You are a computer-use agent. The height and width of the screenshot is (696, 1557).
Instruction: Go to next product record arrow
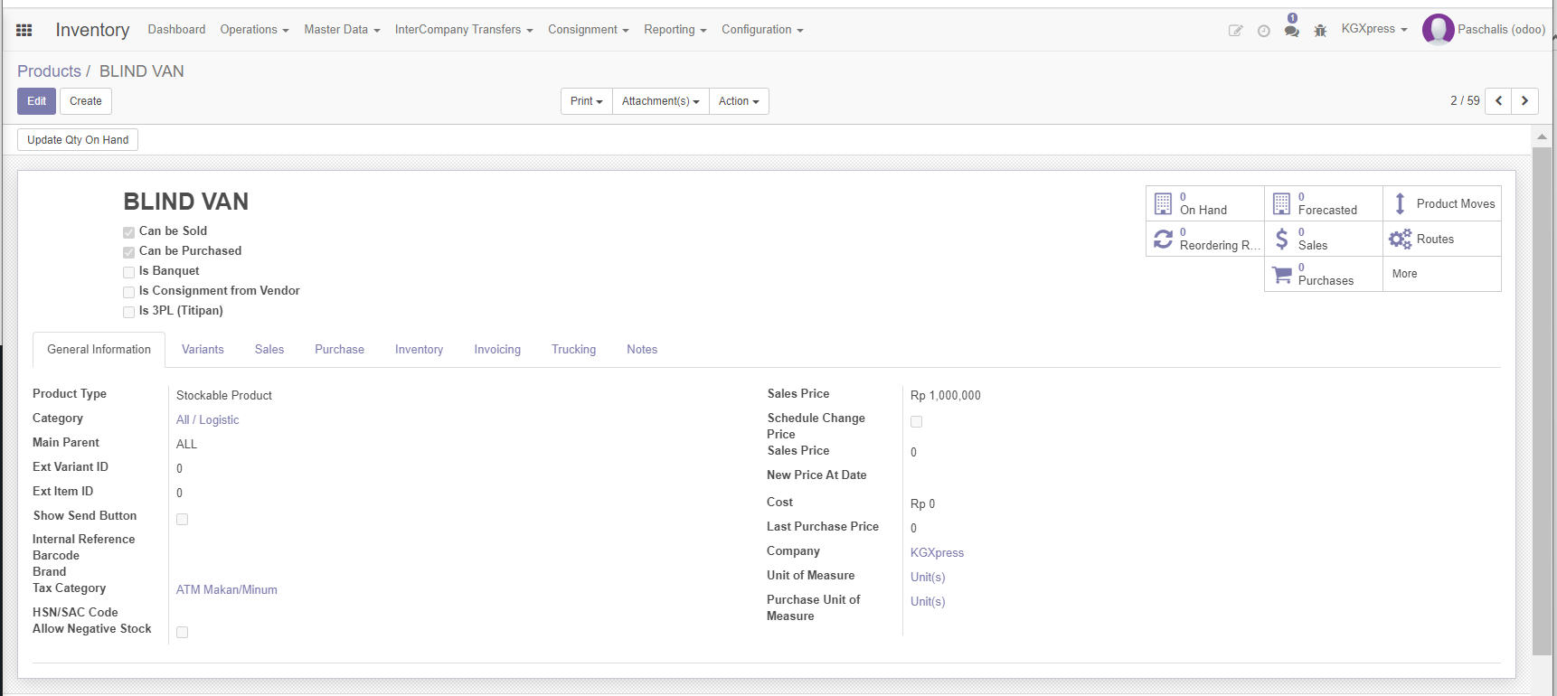(1524, 101)
